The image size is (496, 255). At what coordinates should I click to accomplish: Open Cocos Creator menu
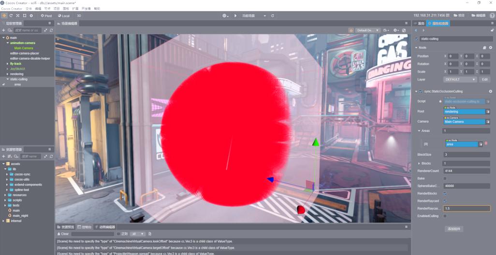pos(12,9)
